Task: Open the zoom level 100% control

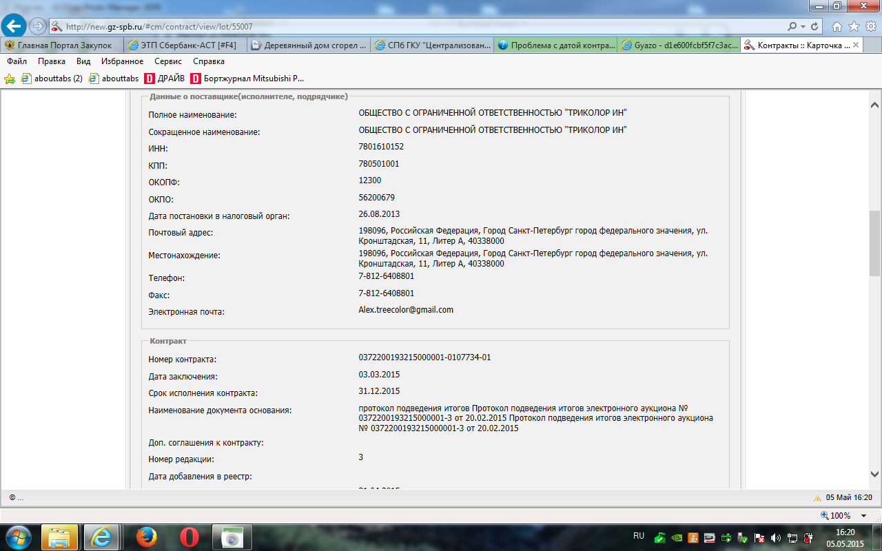Action: coord(836,515)
